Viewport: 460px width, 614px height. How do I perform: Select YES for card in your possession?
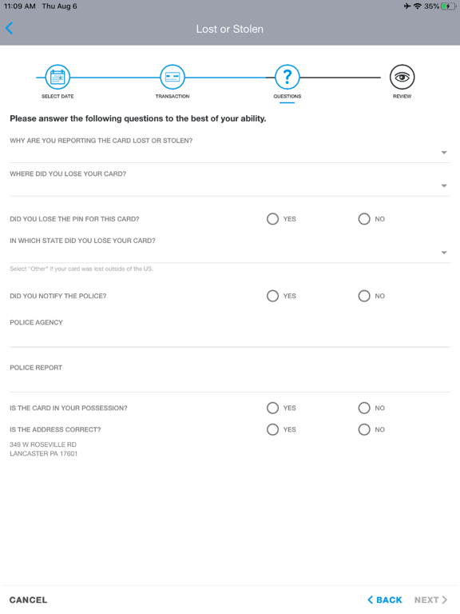pos(272,408)
